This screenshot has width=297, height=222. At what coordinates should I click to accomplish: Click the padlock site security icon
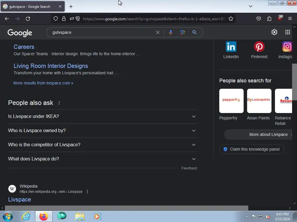pos(64,19)
